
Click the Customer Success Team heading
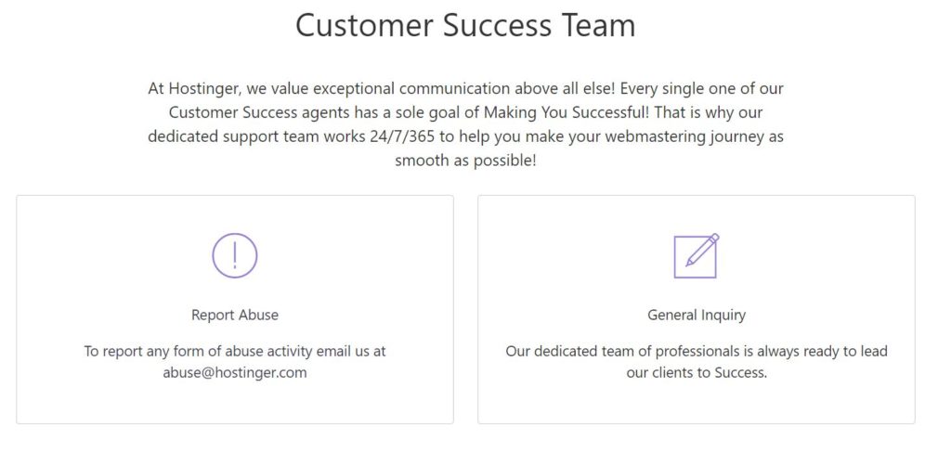(x=465, y=25)
